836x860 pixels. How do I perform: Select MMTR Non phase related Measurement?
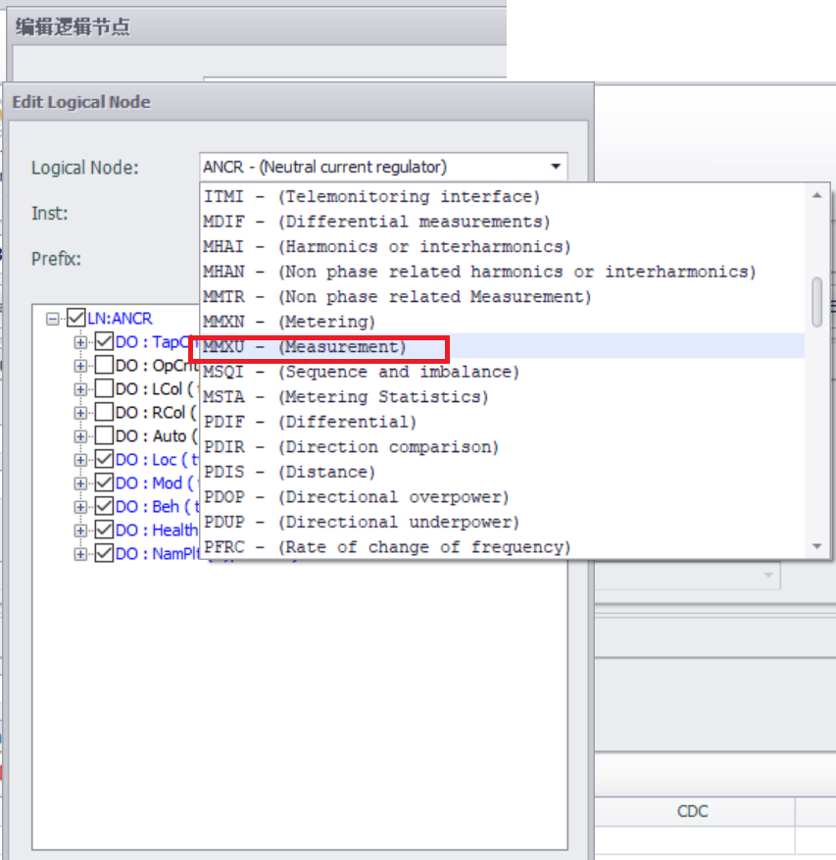tap(397, 296)
